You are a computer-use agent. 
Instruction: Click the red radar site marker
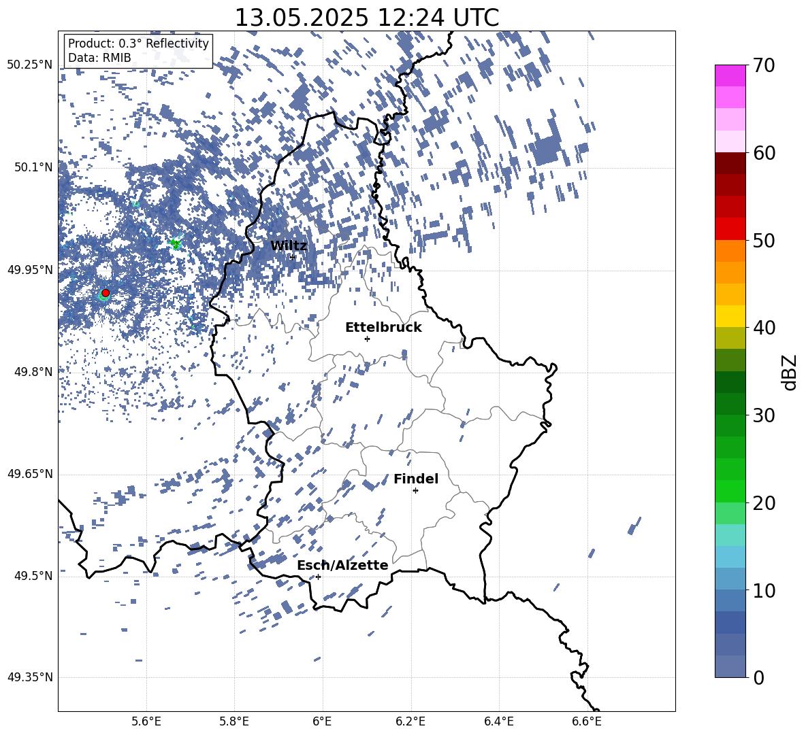coord(106,293)
